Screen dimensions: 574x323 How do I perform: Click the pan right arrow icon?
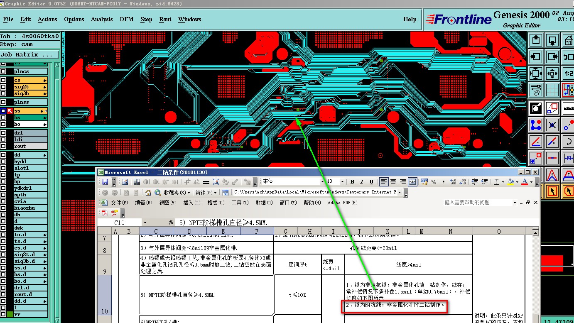click(x=552, y=57)
